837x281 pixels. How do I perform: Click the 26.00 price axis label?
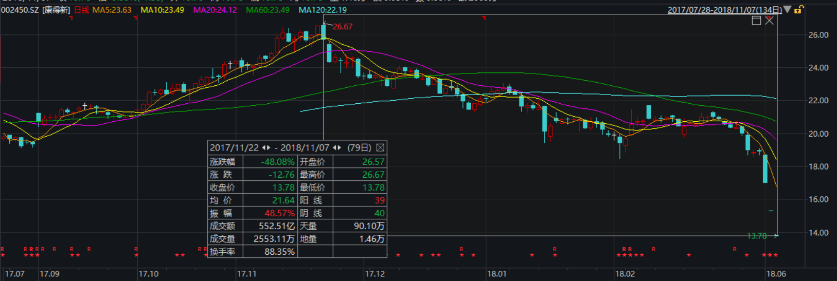(818, 35)
